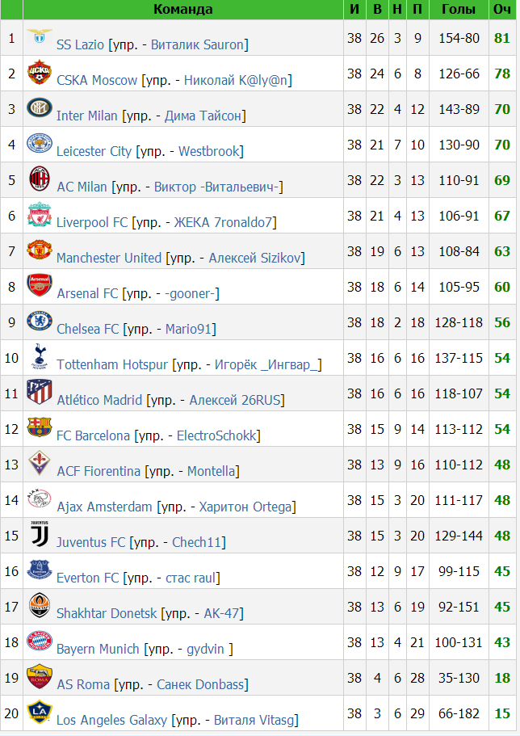Open manager profile Виталик Sauron
The width and height of the screenshot is (520, 736).
click(x=198, y=44)
